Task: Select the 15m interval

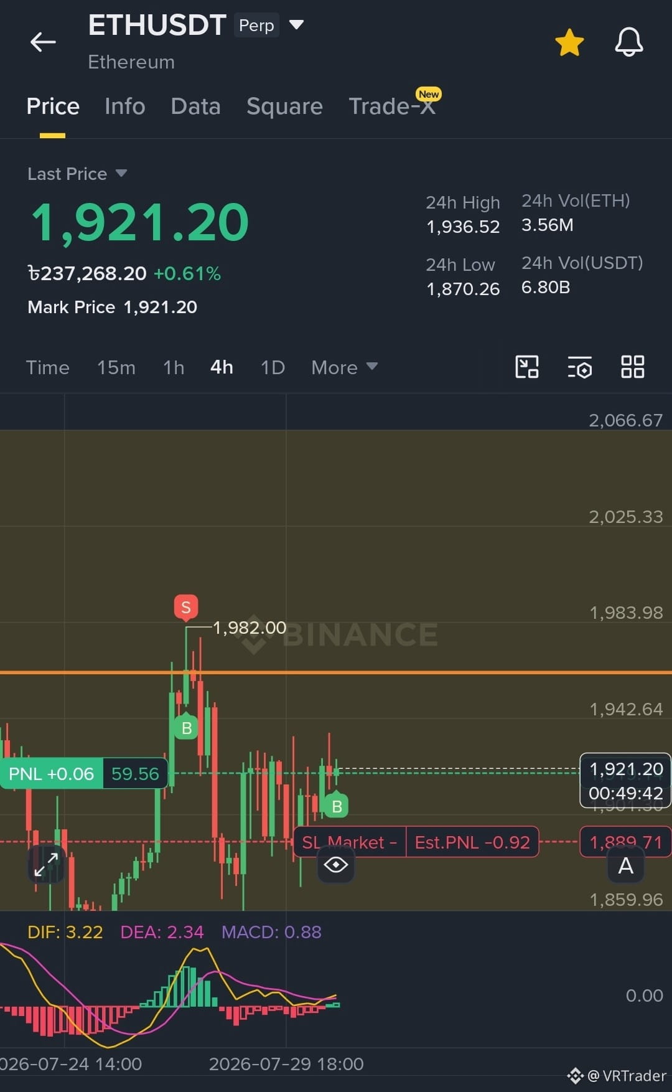Action: [116, 367]
